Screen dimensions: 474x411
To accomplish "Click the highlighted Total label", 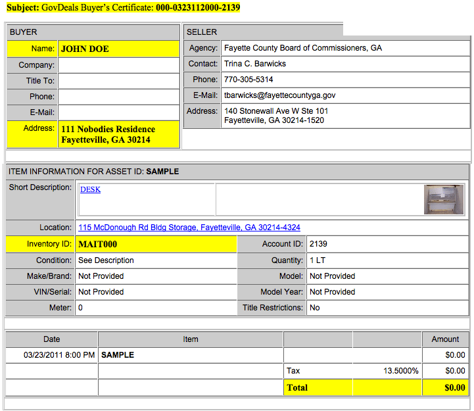I will pyautogui.click(x=297, y=387).
